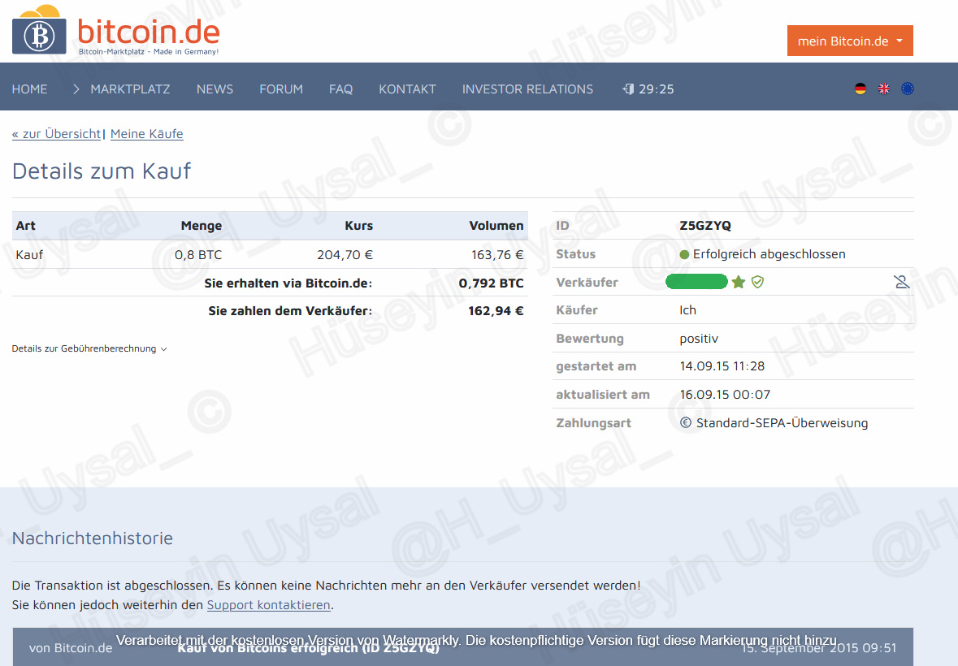Click the Details zum Kauf heading
This screenshot has width=958, height=666.
[x=102, y=171]
